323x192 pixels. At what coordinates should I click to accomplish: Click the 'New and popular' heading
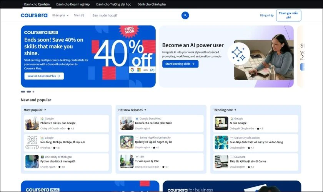pos(36,100)
